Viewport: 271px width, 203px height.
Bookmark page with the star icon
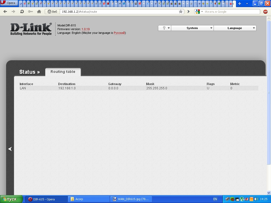[180, 12]
